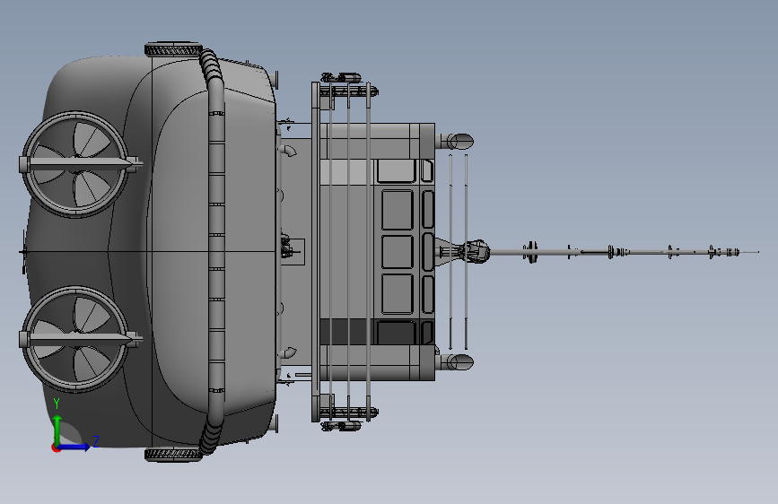Select the top knurled wheel on the hull edge
Screen dimensions: 778x504
click(x=173, y=48)
